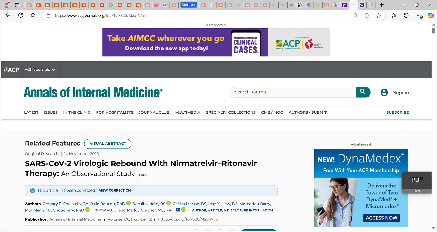This screenshot has width=437, height=232.
Task: Open author Caitlin Marino's link
Action: pyautogui.click(x=190, y=204)
